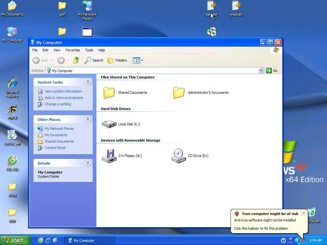The width and height of the screenshot is (327, 245).
Task: Open My Documents link in Other Places
Action: 56,135
